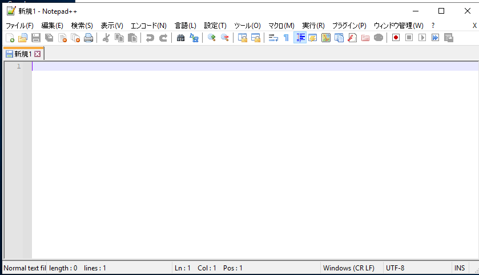The image size is (479, 275).
Task: Open Find with the binoculars icon
Action: 180,38
